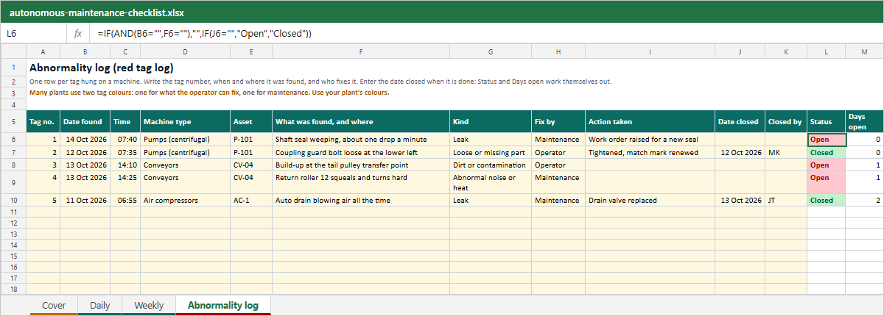The height and width of the screenshot is (316, 884).
Task: Click the orange tag colours note line
Action: tap(209, 93)
